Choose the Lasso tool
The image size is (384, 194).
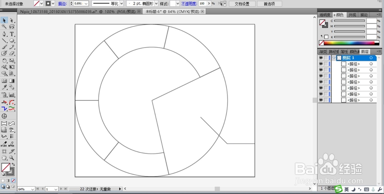coord(12,26)
